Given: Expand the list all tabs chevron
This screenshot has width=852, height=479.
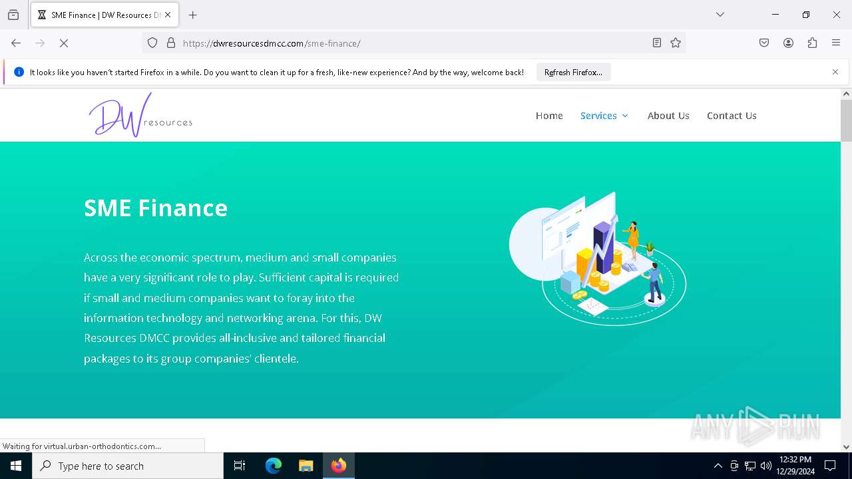Looking at the screenshot, I should tap(720, 15).
